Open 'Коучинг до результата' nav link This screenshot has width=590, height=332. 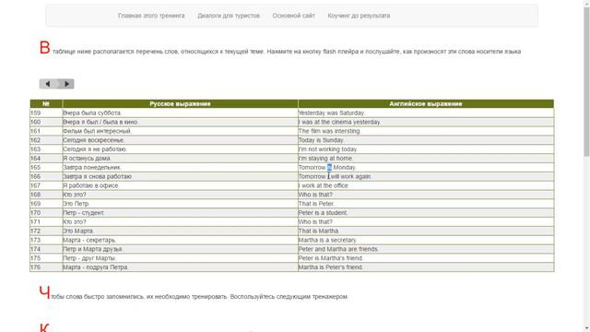tap(359, 16)
